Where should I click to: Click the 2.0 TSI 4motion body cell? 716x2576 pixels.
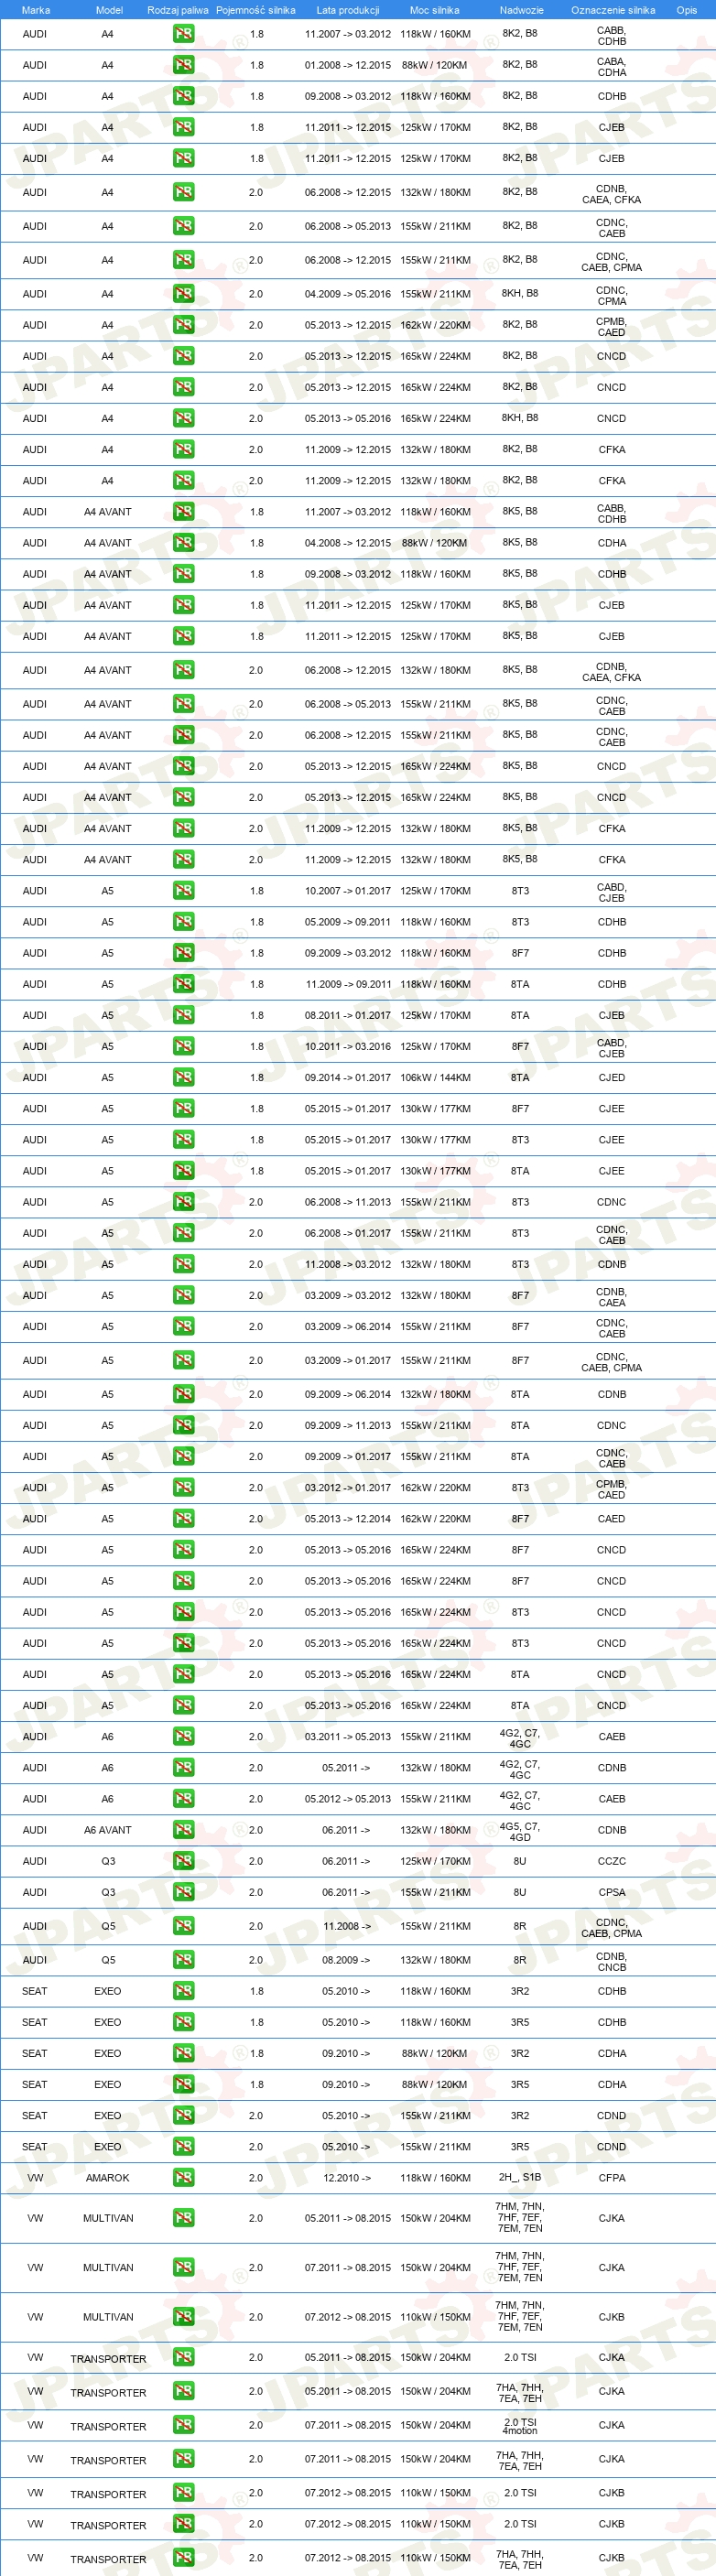coord(520,2426)
